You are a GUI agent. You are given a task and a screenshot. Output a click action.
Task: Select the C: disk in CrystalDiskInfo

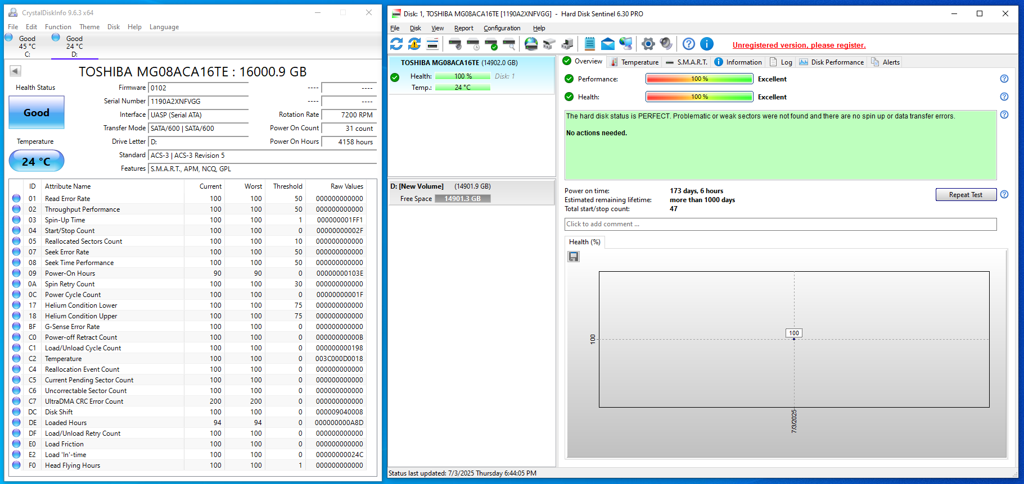point(27,46)
